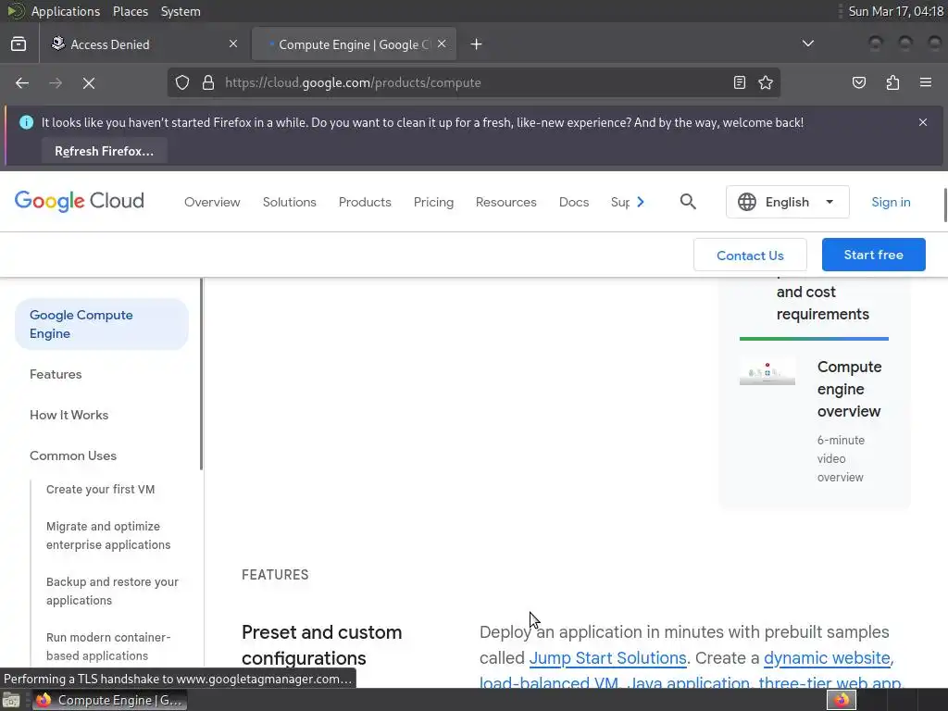
Task: Stop page loading with X button
Action: tap(89, 82)
